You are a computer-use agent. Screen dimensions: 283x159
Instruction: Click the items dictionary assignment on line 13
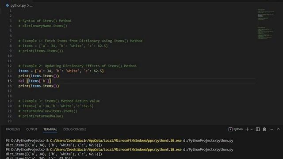pyautogui.click(x=61, y=71)
